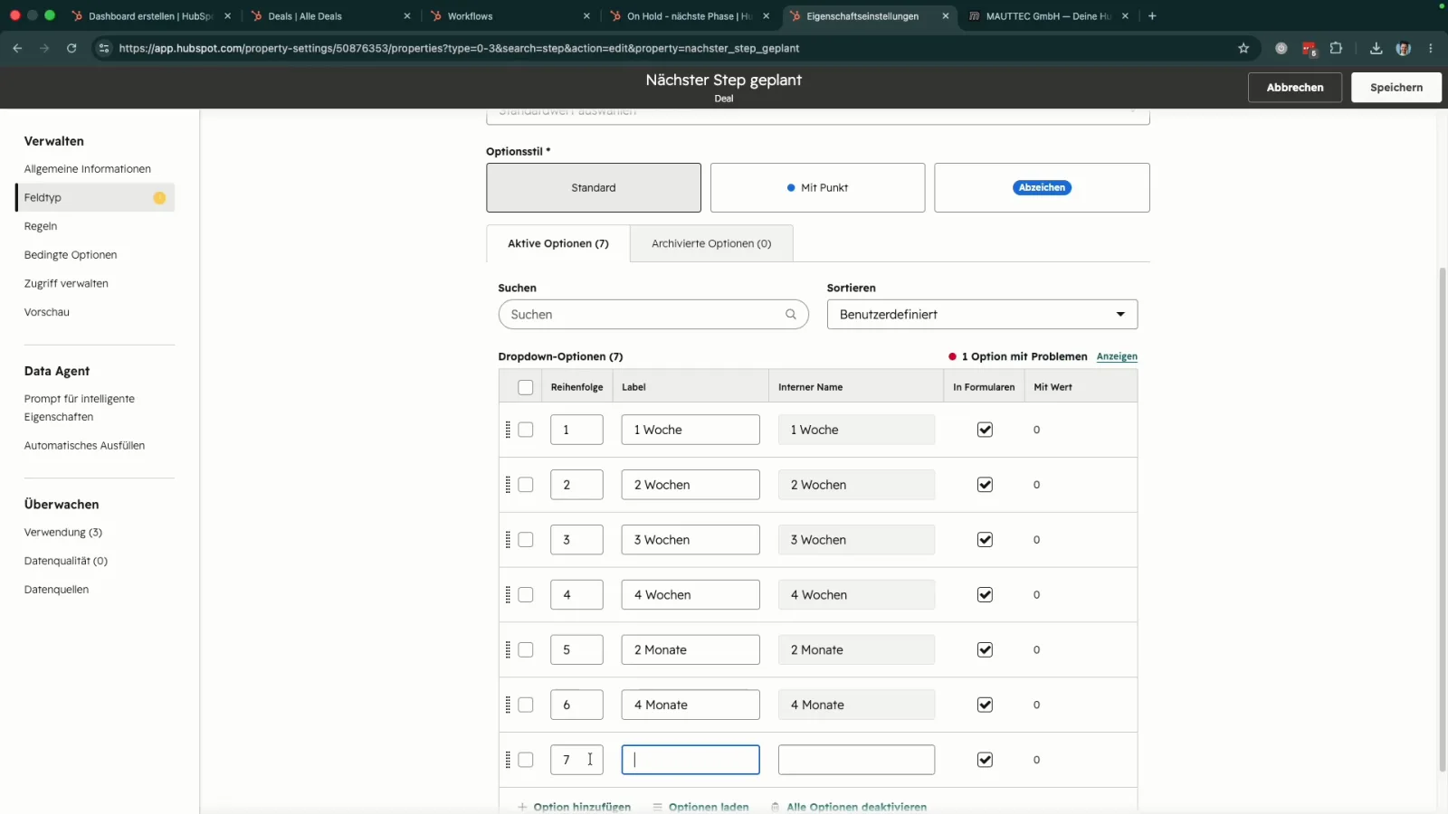This screenshot has height=814, width=1448.
Task: Open the browser three-dot menu
Action: [1431, 48]
